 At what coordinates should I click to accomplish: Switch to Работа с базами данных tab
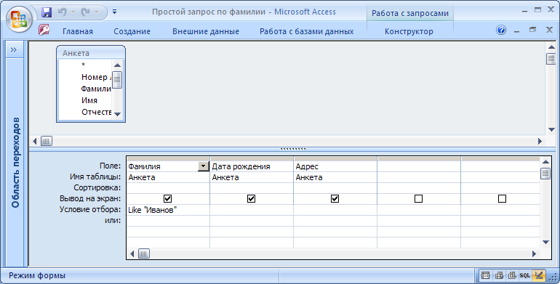[x=306, y=31]
